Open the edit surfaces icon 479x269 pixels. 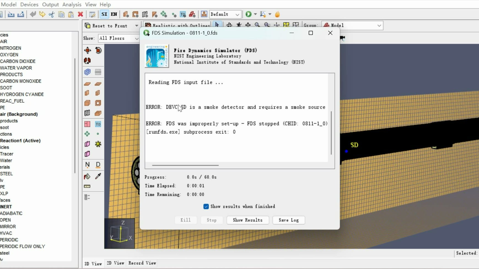(135, 14)
